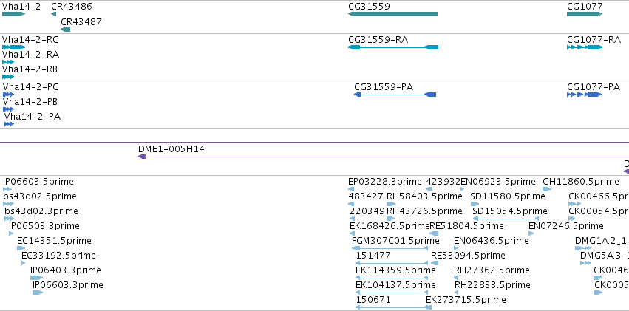Viewport: 629px width, 311px height.
Task: Click the Vha14-2-PB protein label
Action: [30, 102]
